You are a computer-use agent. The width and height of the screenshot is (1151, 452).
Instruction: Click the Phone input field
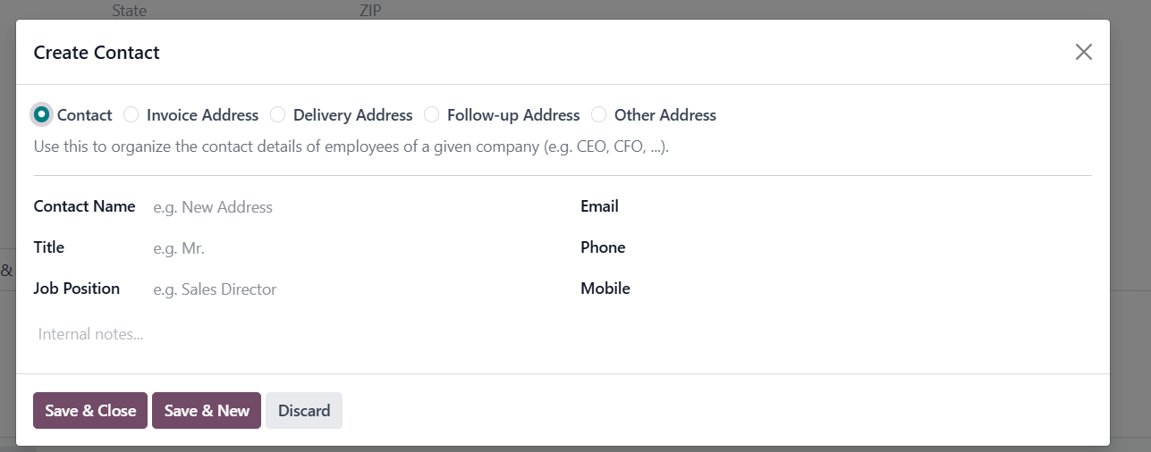click(x=895, y=247)
